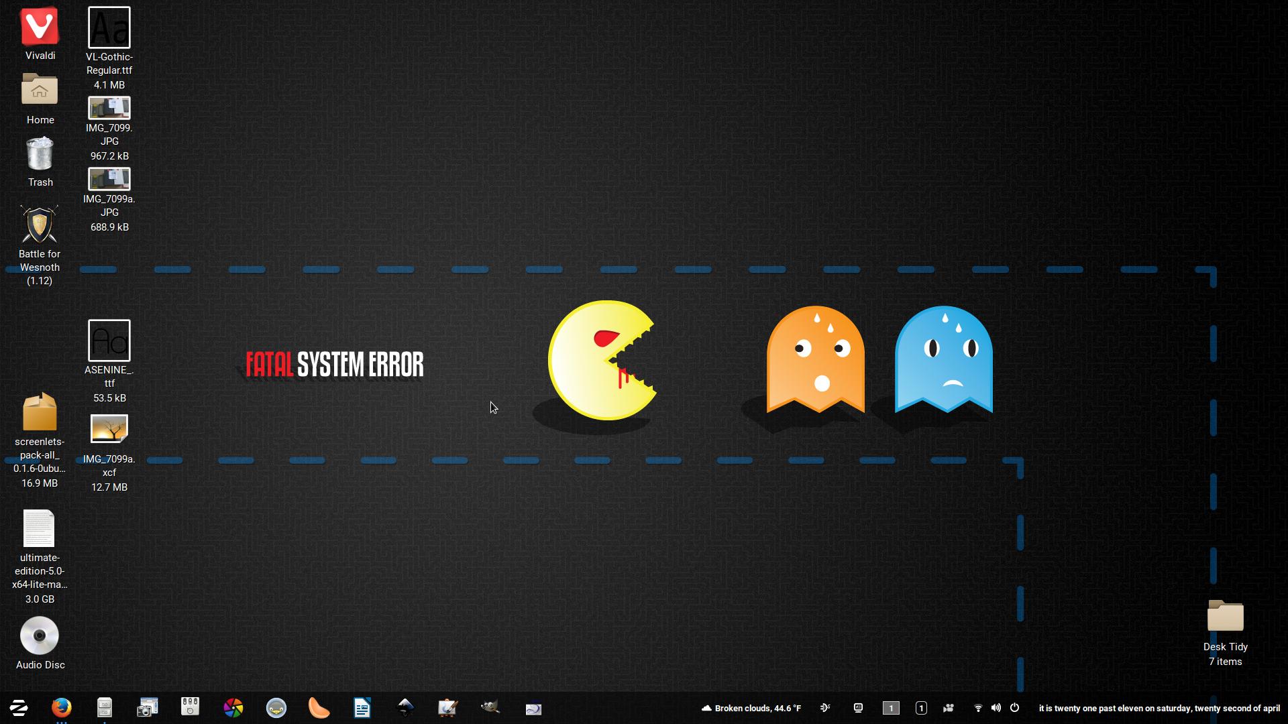Image resolution: width=1288 pixels, height=724 pixels.
Task: Open the paint easel drawing app
Action: [447, 708]
